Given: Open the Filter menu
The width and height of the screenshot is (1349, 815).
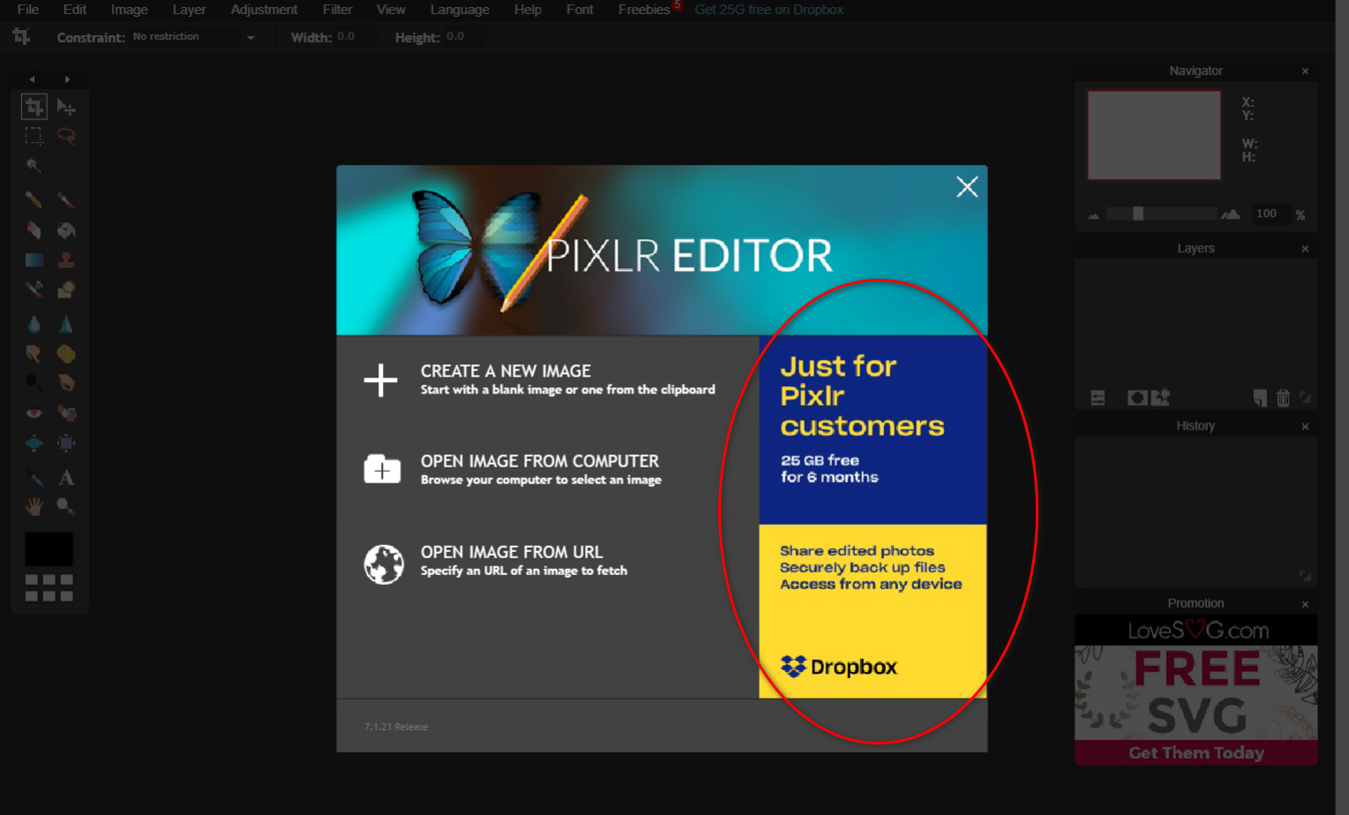Looking at the screenshot, I should pyautogui.click(x=337, y=10).
